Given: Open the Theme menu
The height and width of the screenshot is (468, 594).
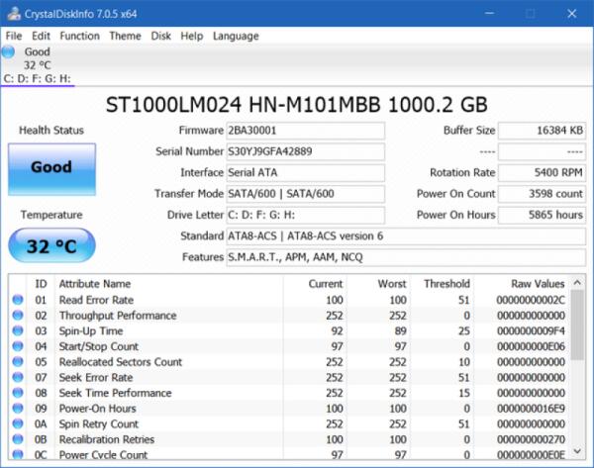Looking at the screenshot, I should (125, 36).
